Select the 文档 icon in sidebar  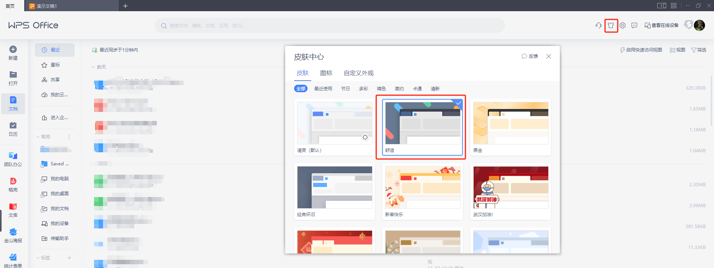13,100
